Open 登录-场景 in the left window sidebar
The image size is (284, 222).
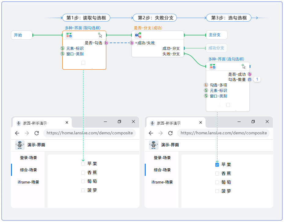[28, 158]
